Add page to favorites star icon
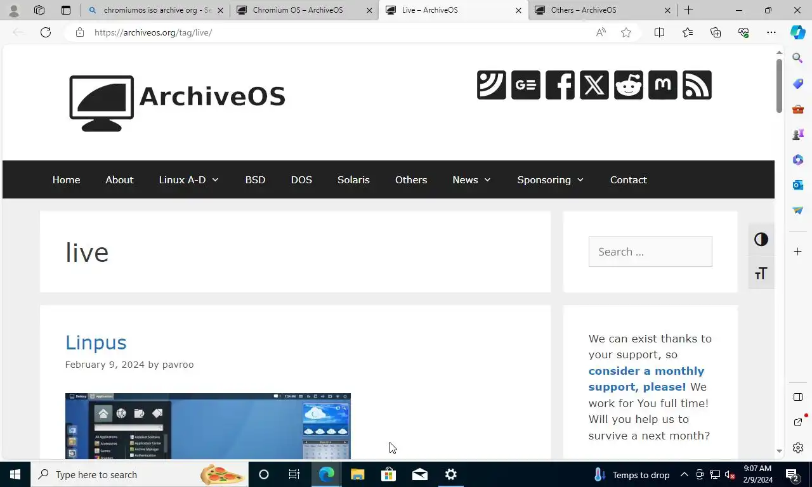812x487 pixels. point(626,32)
